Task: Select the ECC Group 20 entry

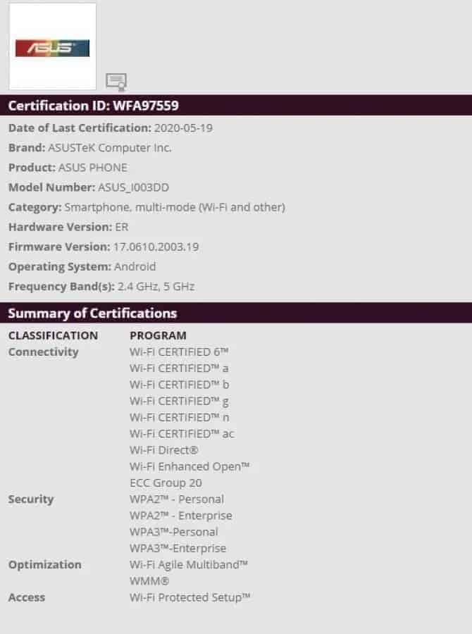Action: 166,483
